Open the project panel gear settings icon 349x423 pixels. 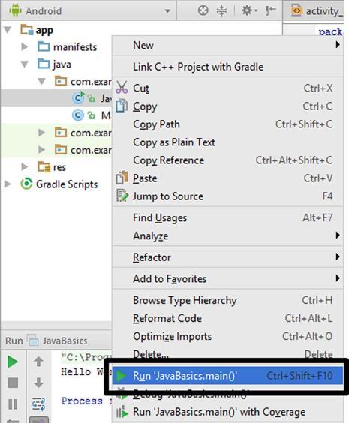click(x=249, y=10)
